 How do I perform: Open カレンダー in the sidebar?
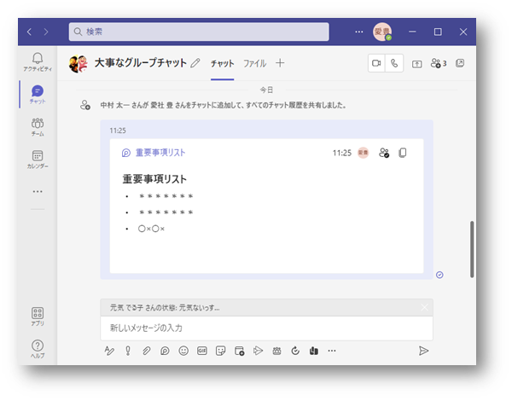[38, 160]
